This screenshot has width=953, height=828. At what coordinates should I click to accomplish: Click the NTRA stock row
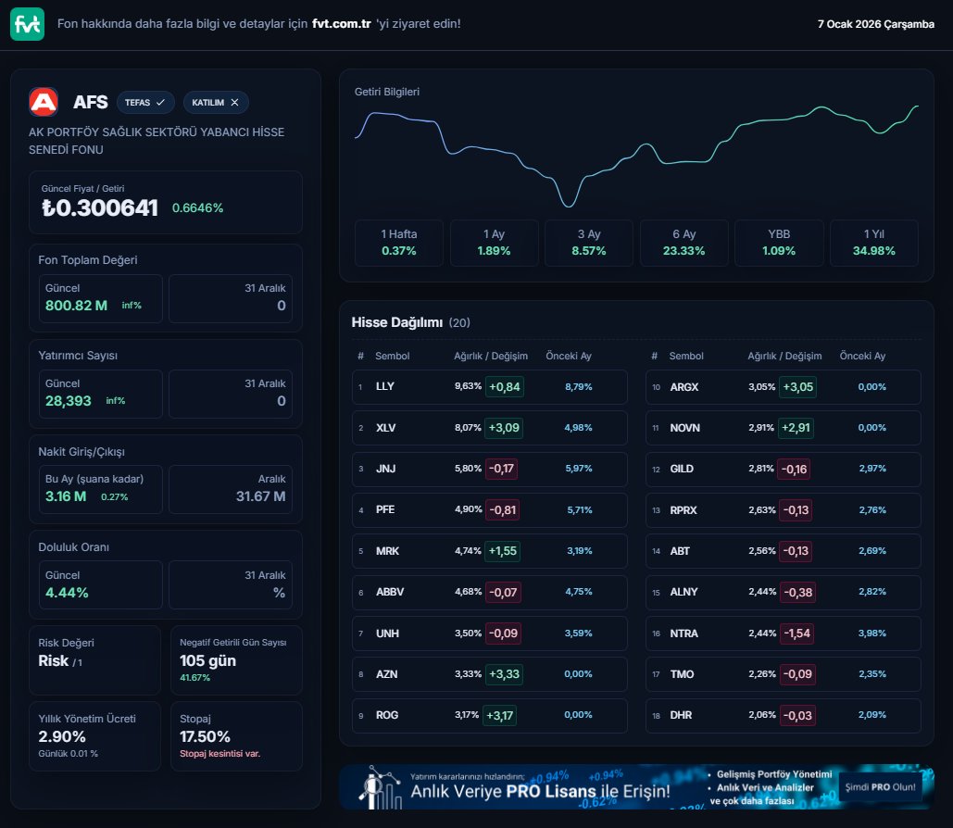tap(783, 633)
